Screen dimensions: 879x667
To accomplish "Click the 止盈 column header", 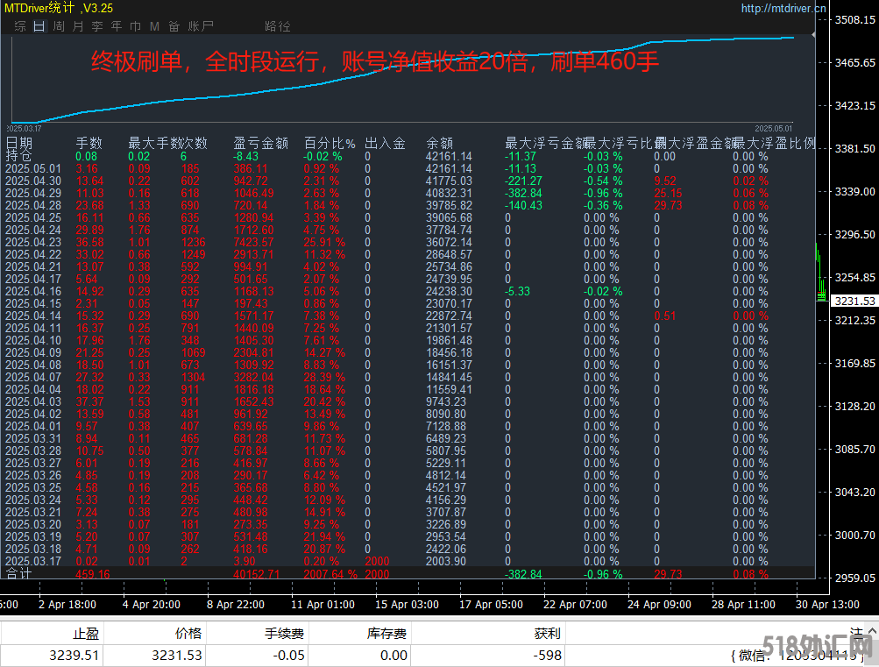I will [x=85, y=634].
